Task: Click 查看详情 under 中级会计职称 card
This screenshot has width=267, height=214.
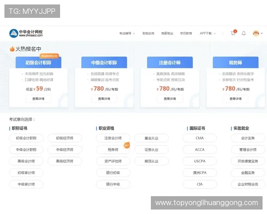Action: 104,99
